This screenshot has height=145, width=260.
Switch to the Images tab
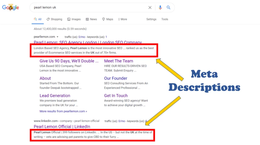pyautogui.click(x=74, y=19)
